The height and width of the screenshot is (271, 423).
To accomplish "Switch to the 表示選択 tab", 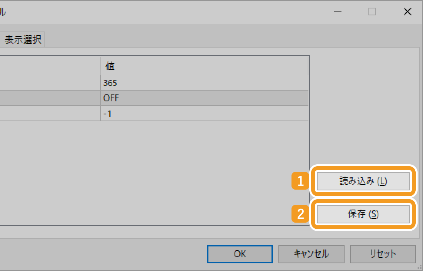I will pyautogui.click(x=23, y=40).
